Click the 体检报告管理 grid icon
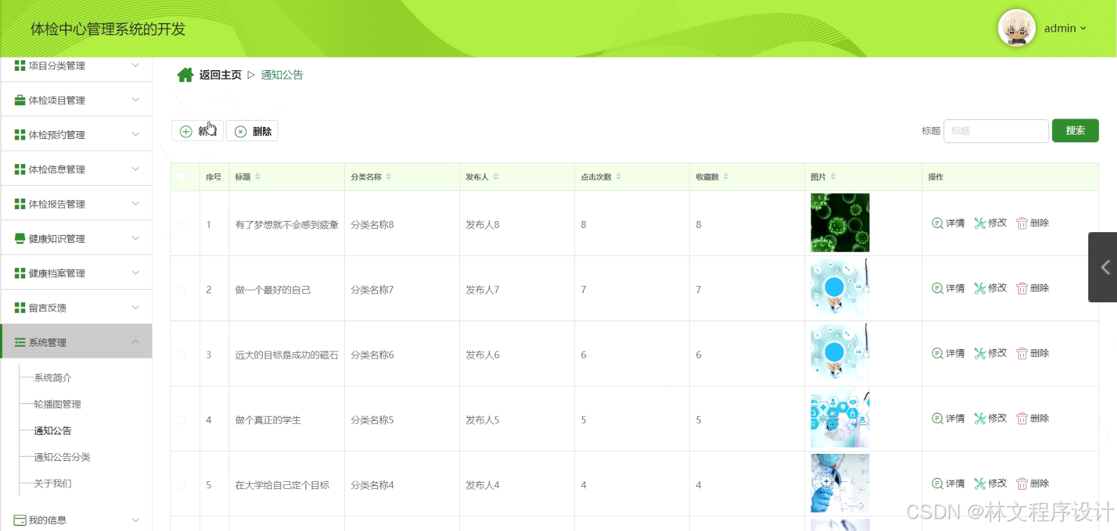This screenshot has height=531, width=1117. coord(20,204)
